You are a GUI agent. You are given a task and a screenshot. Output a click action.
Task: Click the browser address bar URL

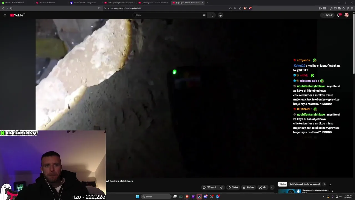coord(124,8)
